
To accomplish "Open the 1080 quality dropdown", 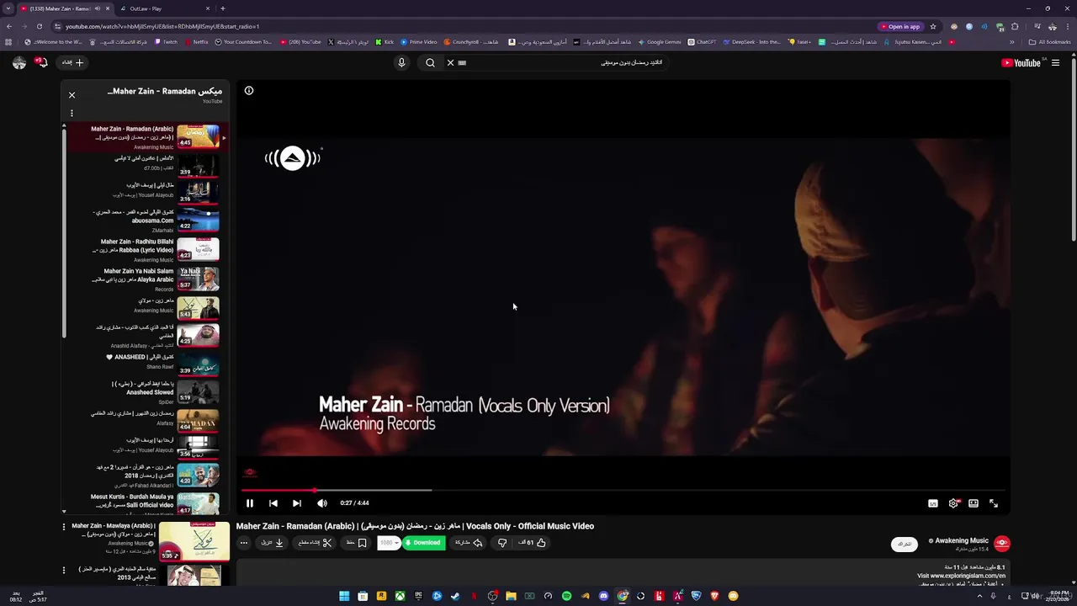I will pos(388,543).
